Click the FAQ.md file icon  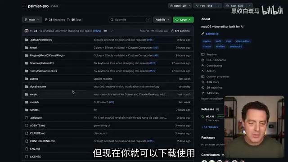(x=27, y=149)
